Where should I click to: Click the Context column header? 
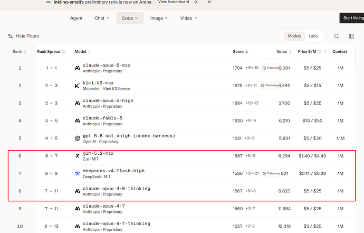click(340, 52)
